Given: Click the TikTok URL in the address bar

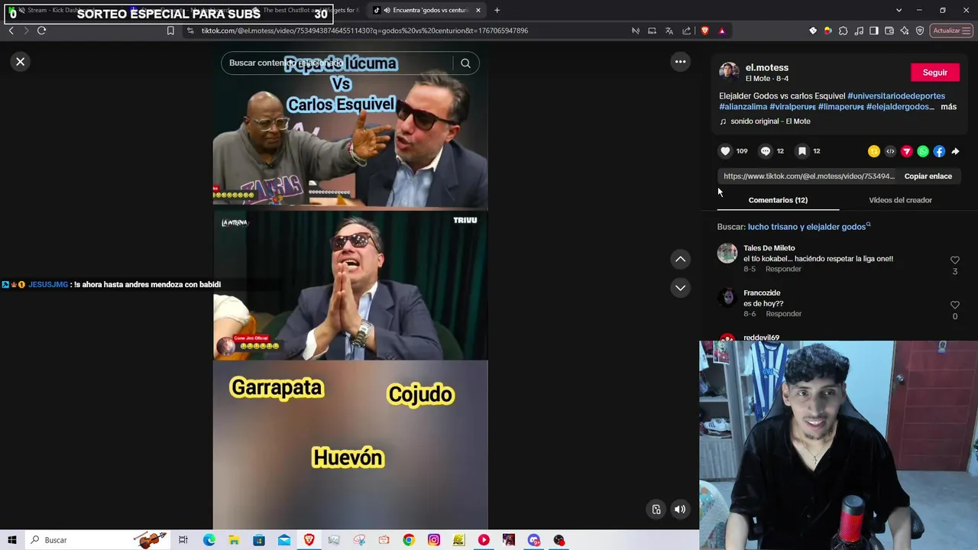Looking at the screenshot, I should click(364, 31).
